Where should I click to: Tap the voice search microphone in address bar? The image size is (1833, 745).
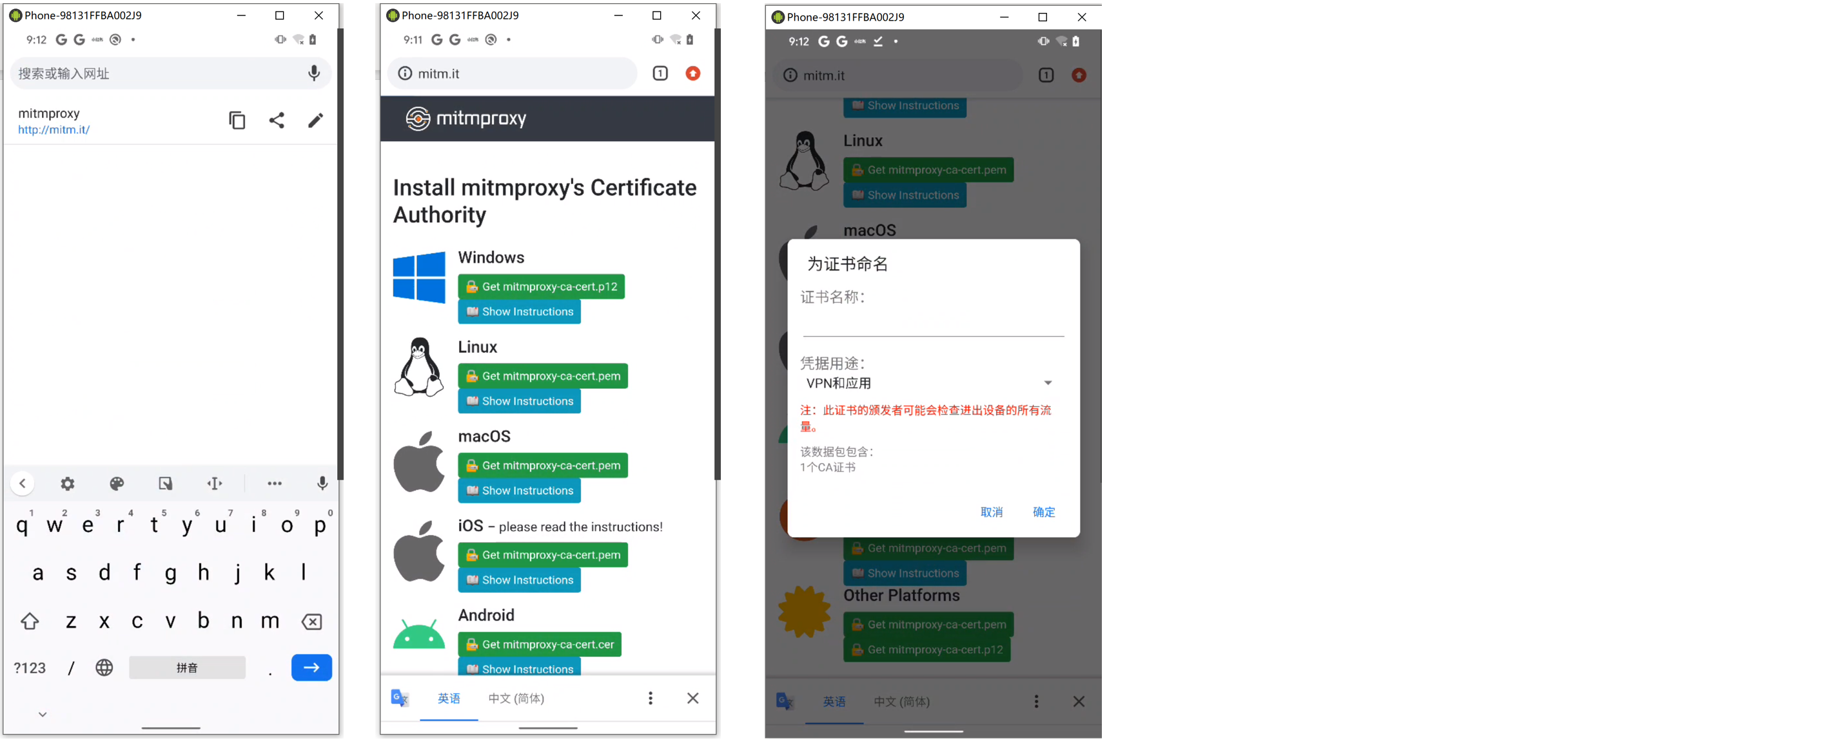(x=314, y=73)
